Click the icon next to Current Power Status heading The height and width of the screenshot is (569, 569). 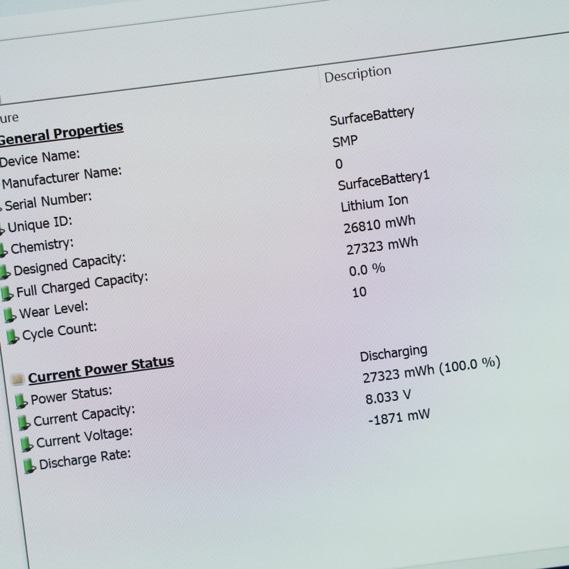(x=18, y=379)
